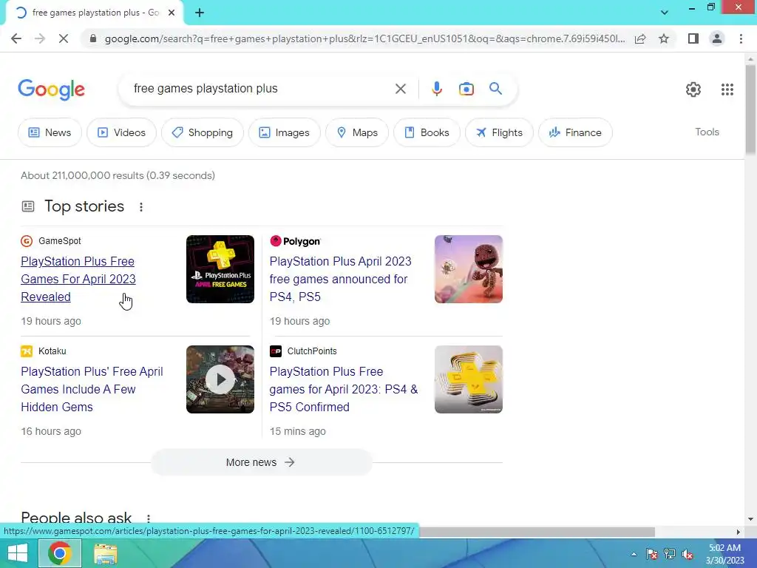Open Chrome three-dot menu
The height and width of the screenshot is (568, 757).
741,38
